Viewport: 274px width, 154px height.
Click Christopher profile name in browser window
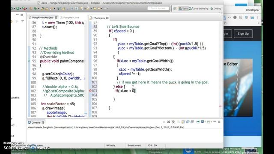click(253, 10)
